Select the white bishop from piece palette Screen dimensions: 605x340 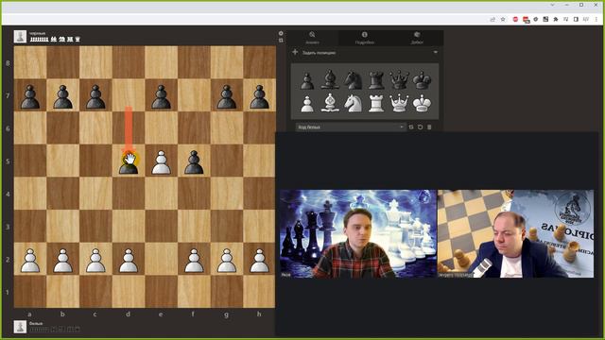coord(330,103)
